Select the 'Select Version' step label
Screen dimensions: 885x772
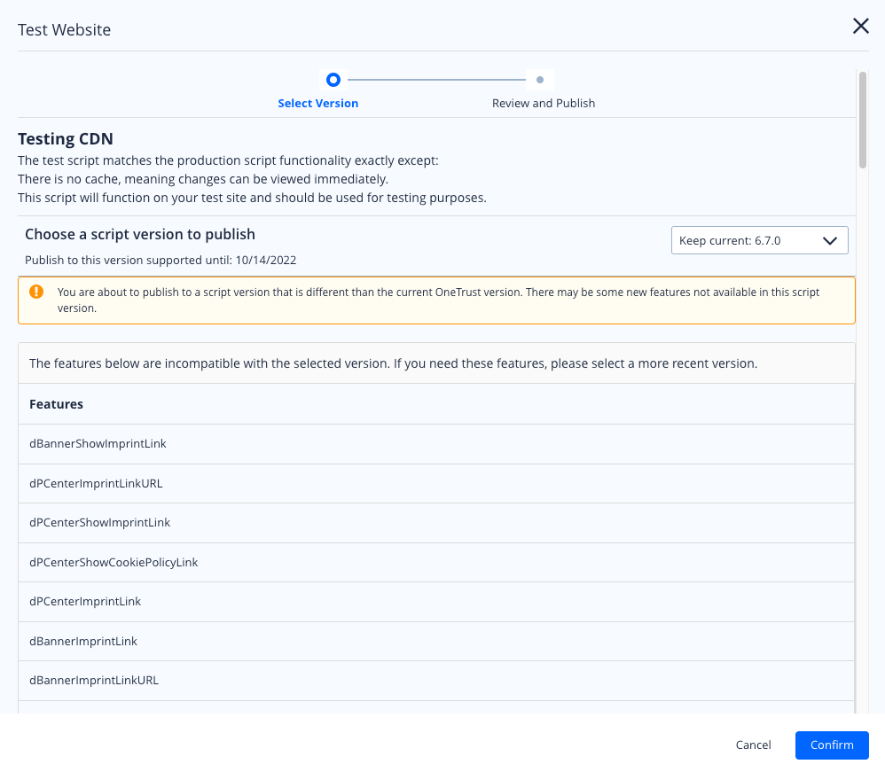point(317,104)
